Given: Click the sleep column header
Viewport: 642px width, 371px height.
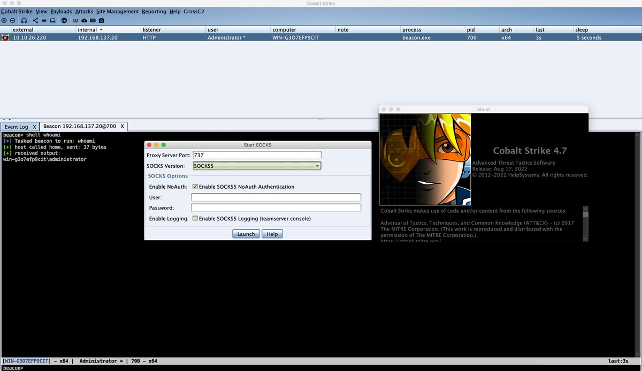Looking at the screenshot, I should coord(607,29).
